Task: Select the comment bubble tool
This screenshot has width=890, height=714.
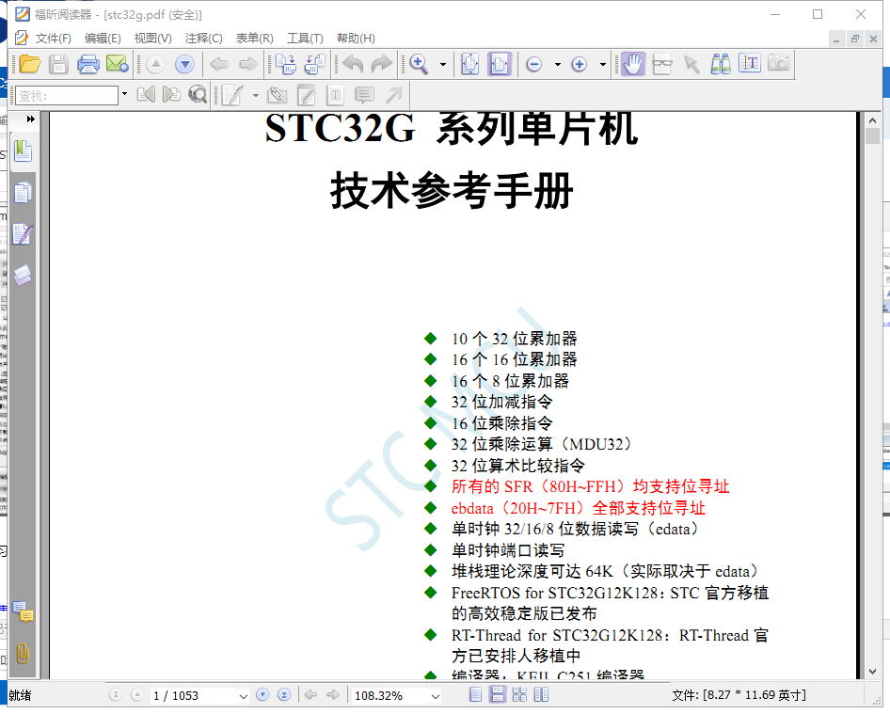Action: pyautogui.click(x=364, y=95)
